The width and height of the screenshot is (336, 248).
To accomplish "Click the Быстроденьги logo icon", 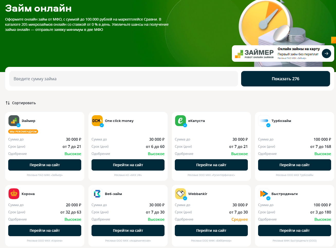I will pos(264,194).
